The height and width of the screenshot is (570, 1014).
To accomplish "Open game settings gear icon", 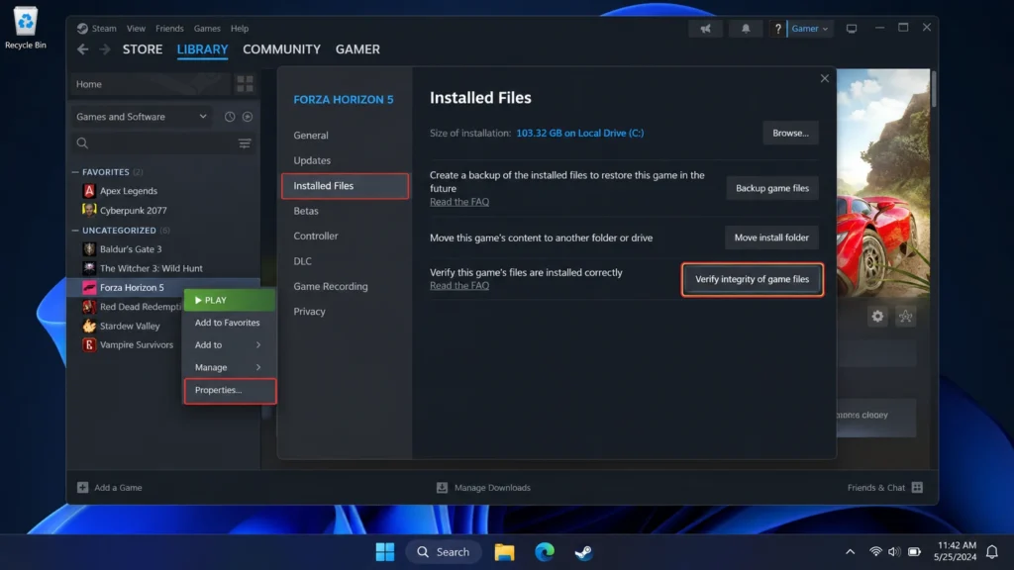I will pyautogui.click(x=877, y=316).
